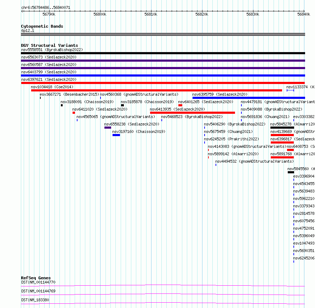Image resolution: width=315 pixels, height=308 pixels.
Task: Click the 56810k ruler tick label
Action: 151,14
